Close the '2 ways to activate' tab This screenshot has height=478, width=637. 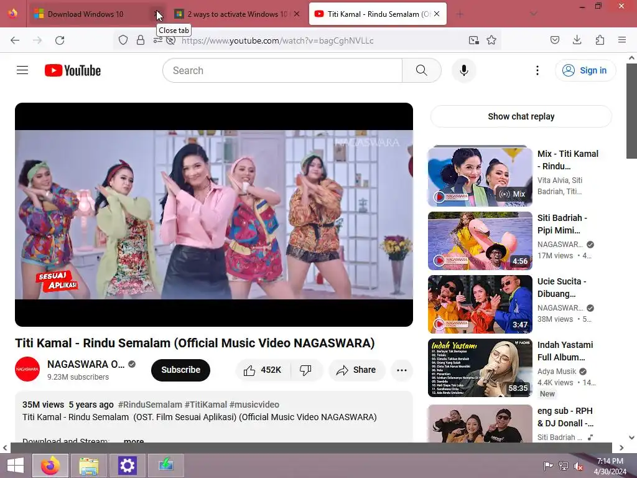(297, 14)
